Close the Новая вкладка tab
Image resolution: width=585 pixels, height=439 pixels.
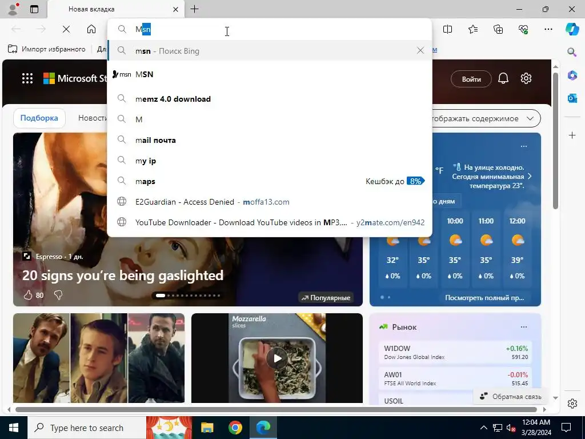click(x=176, y=9)
